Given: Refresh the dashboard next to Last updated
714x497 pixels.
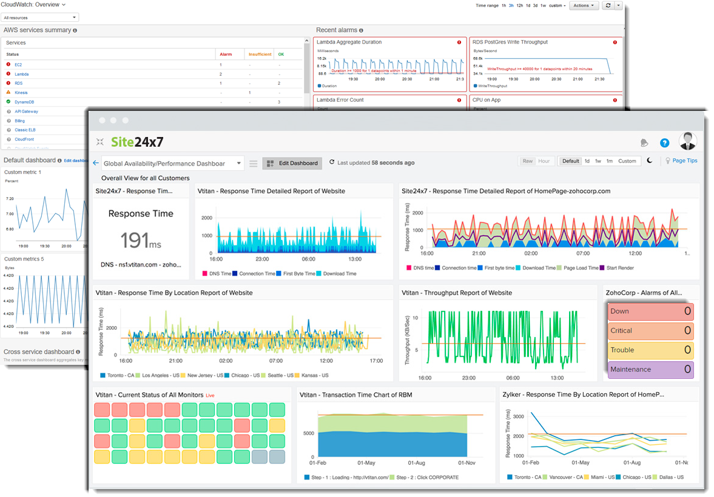Looking at the screenshot, I should click(332, 162).
